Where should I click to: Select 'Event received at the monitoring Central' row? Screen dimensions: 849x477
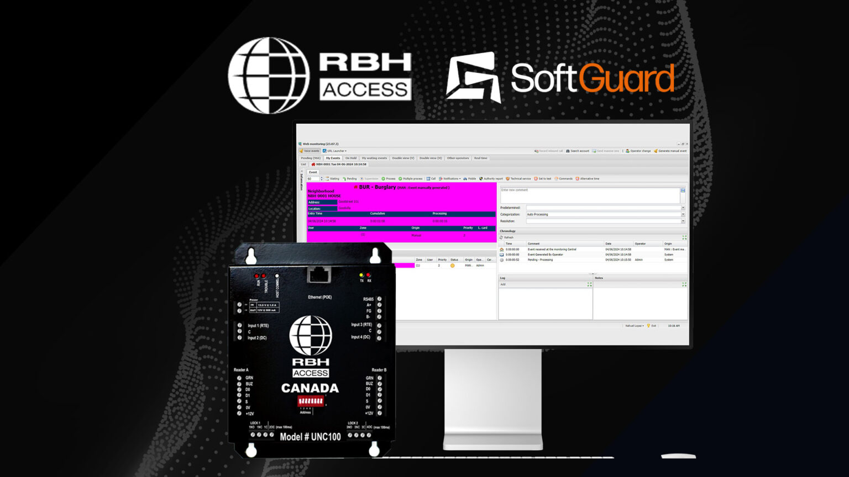[593, 250]
